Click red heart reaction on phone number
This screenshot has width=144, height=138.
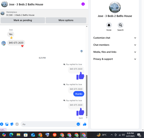point(22,46)
